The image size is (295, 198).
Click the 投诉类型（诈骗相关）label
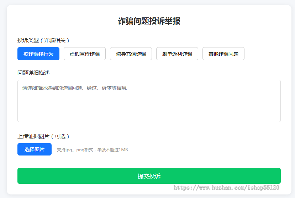click(x=43, y=40)
